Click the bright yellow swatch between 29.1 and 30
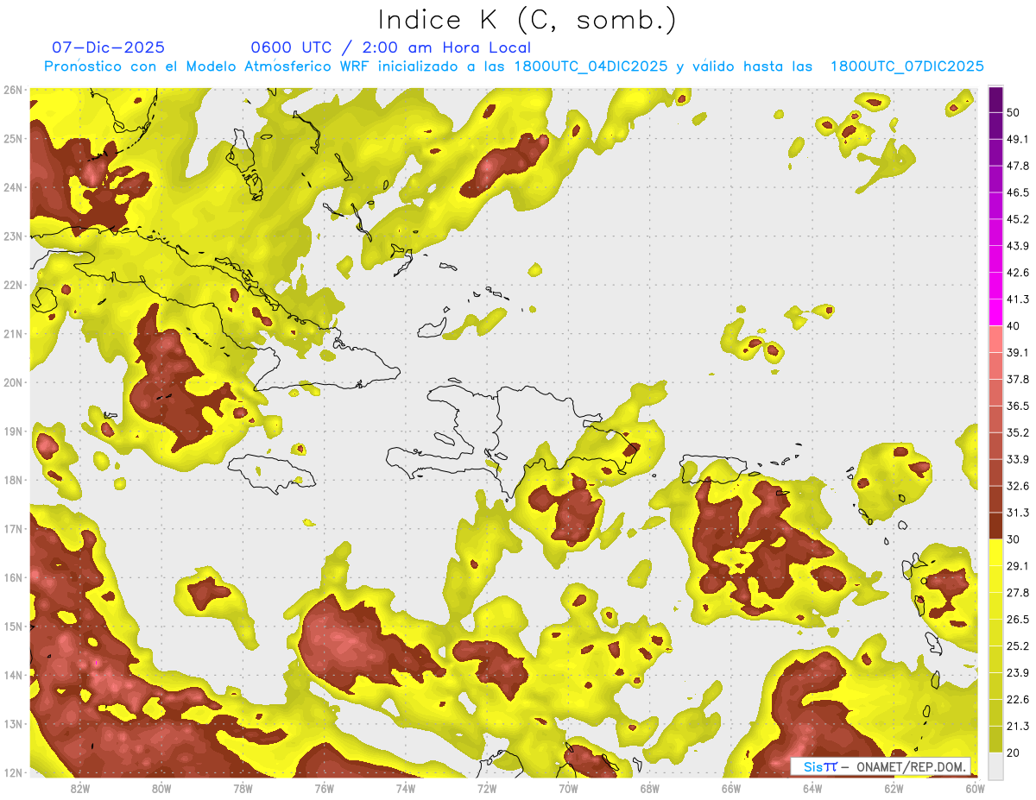The width and height of the screenshot is (1036, 800). tap(995, 552)
